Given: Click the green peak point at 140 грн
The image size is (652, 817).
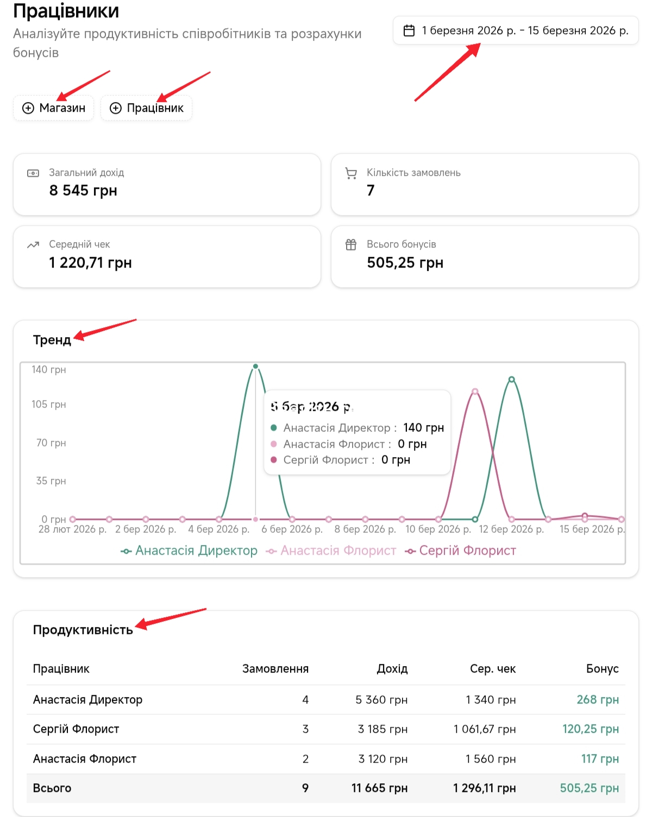Looking at the screenshot, I should (x=255, y=366).
